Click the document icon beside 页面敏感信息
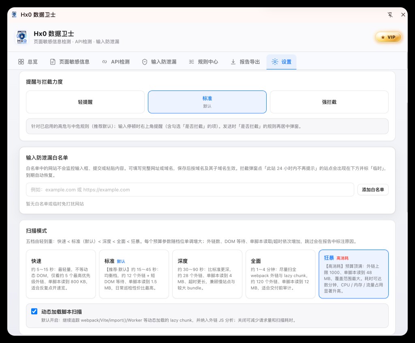Image resolution: width=415 pixels, height=343 pixels. point(53,62)
